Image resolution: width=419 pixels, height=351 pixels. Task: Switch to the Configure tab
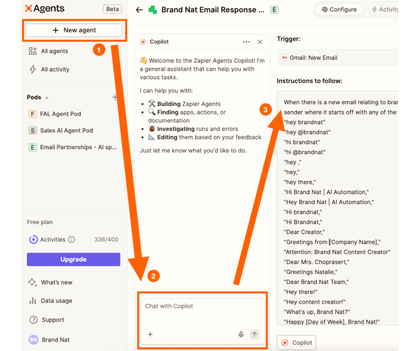pyautogui.click(x=339, y=10)
